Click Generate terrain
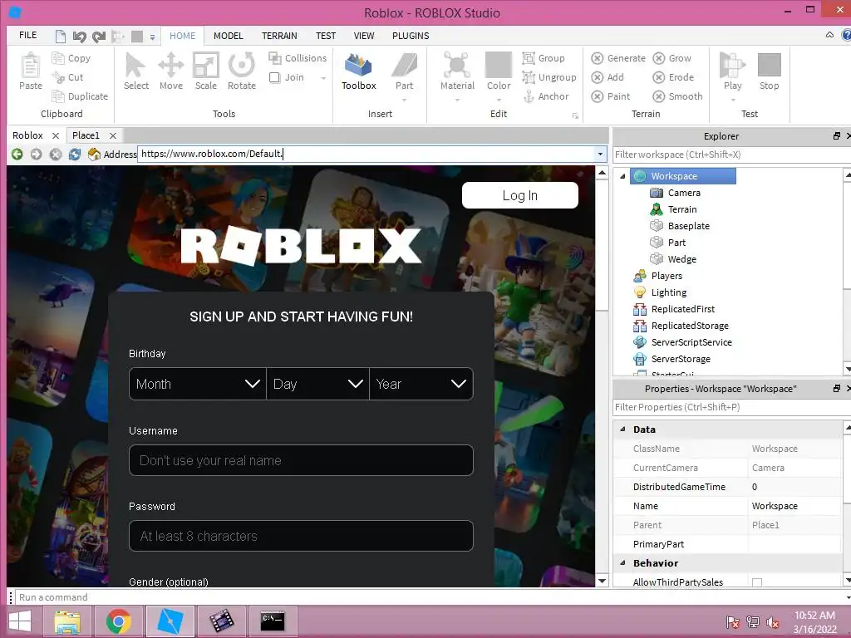This screenshot has height=638, width=851. tap(618, 58)
